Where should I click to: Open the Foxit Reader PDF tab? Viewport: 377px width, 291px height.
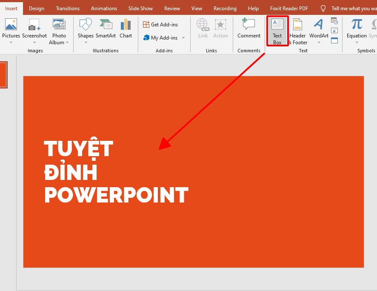[289, 8]
